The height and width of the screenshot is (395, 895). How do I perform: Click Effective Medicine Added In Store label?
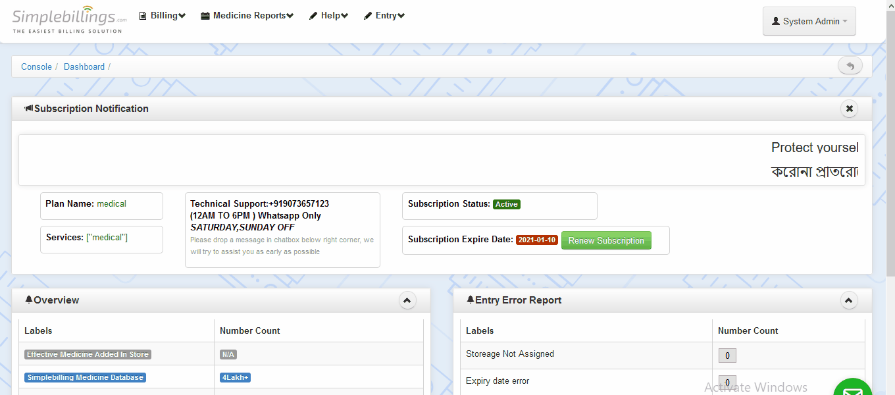88,354
